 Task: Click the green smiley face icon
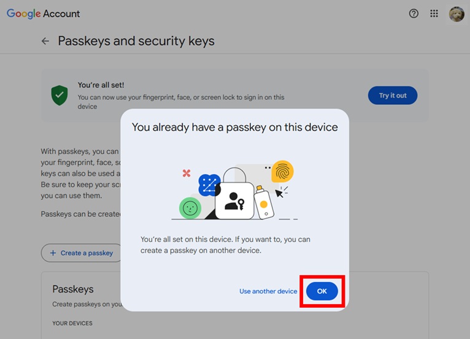[x=190, y=208]
